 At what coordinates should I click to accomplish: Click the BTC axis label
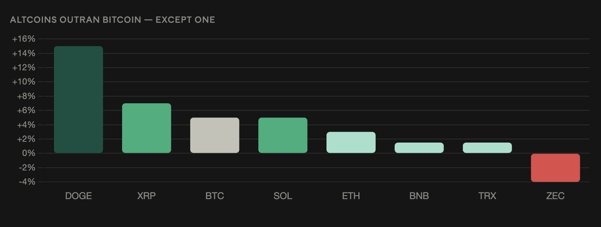click(215, 196)
